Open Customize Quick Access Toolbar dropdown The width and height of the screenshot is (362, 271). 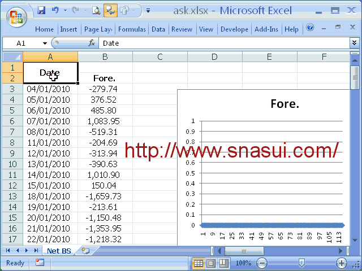pos(148,10)
